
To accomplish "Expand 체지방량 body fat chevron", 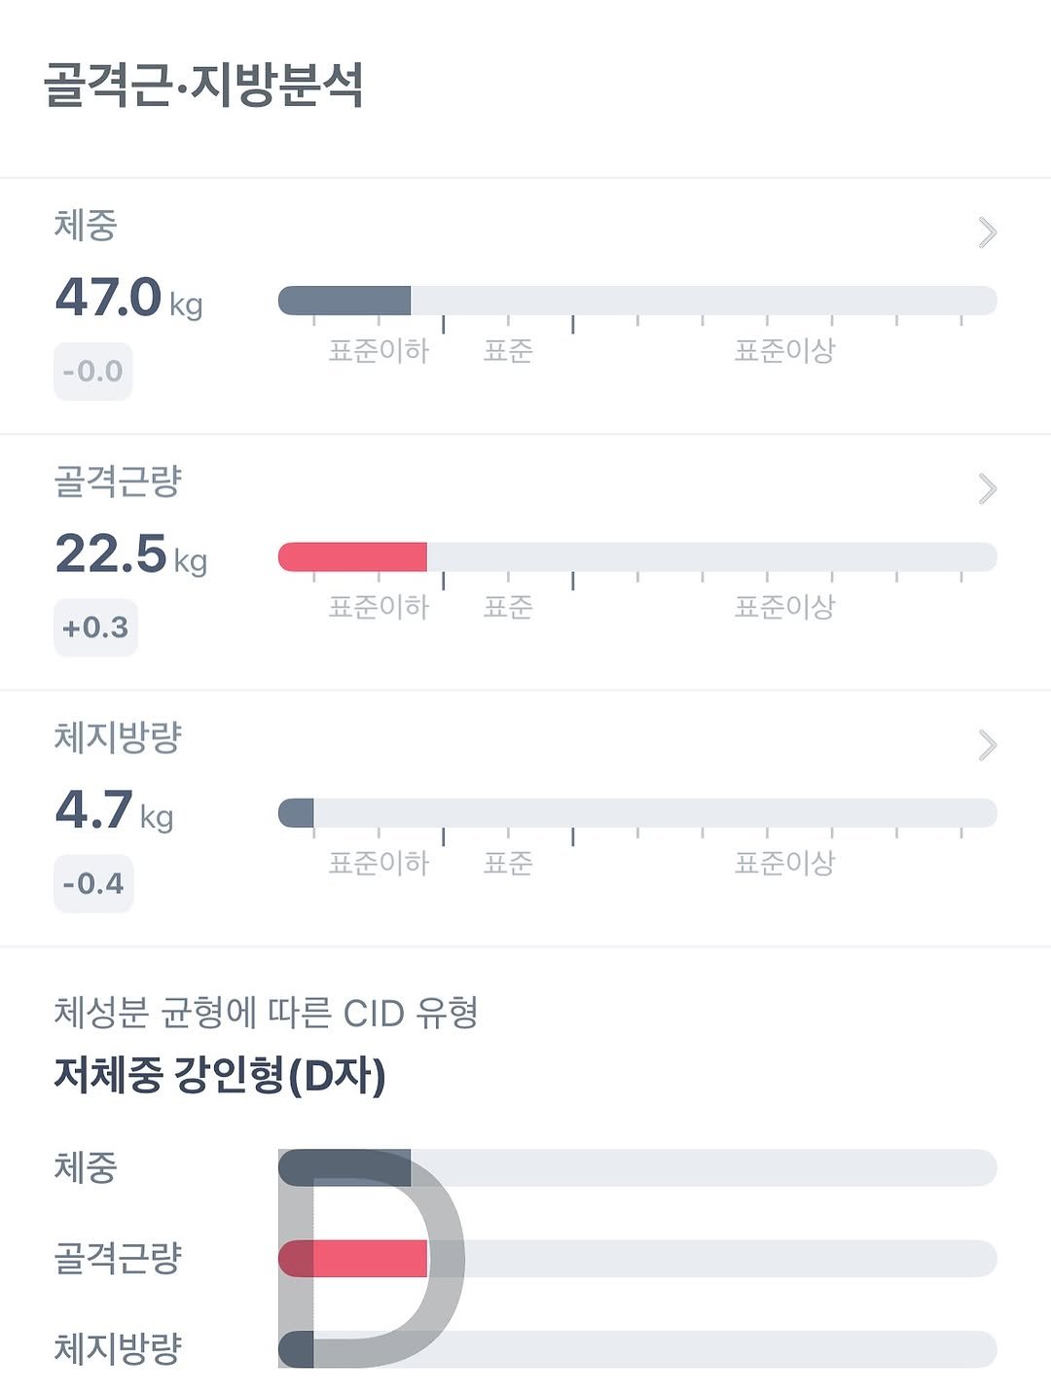I will pyautogui.click(x=987, y=745).
